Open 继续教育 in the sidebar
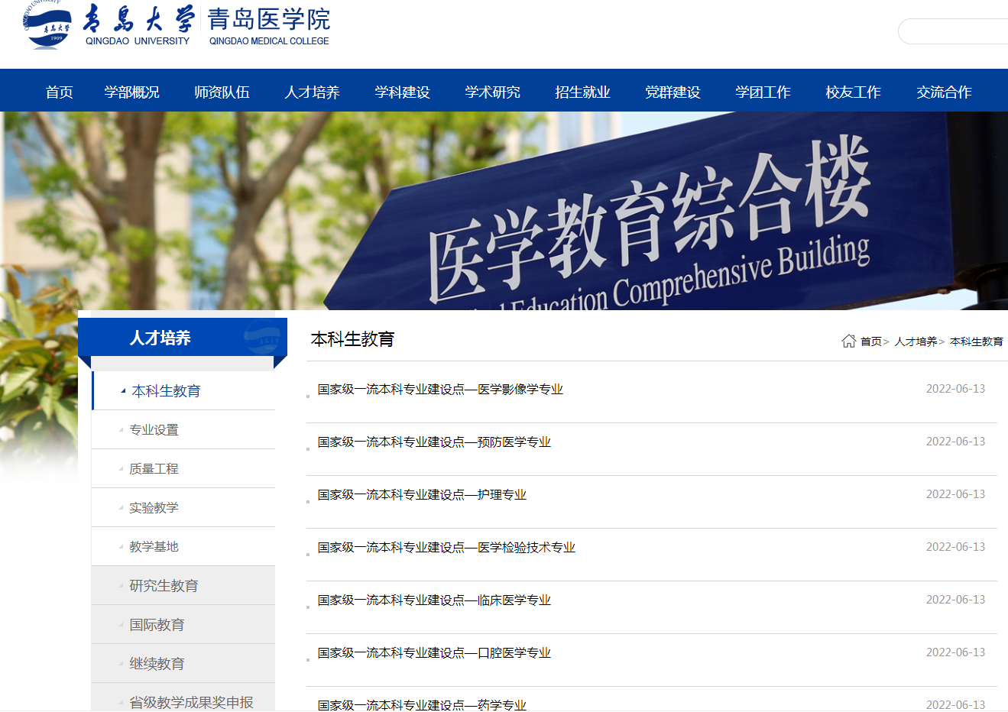Viewport: 1008px width, 712px height. point(157,664)
